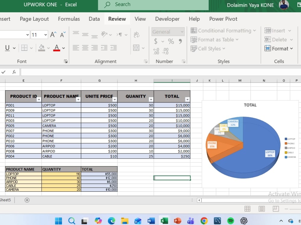This screenshot has width=301, height=225.
Task: Open Number format dialog launcher
Action: coord(184,62)
